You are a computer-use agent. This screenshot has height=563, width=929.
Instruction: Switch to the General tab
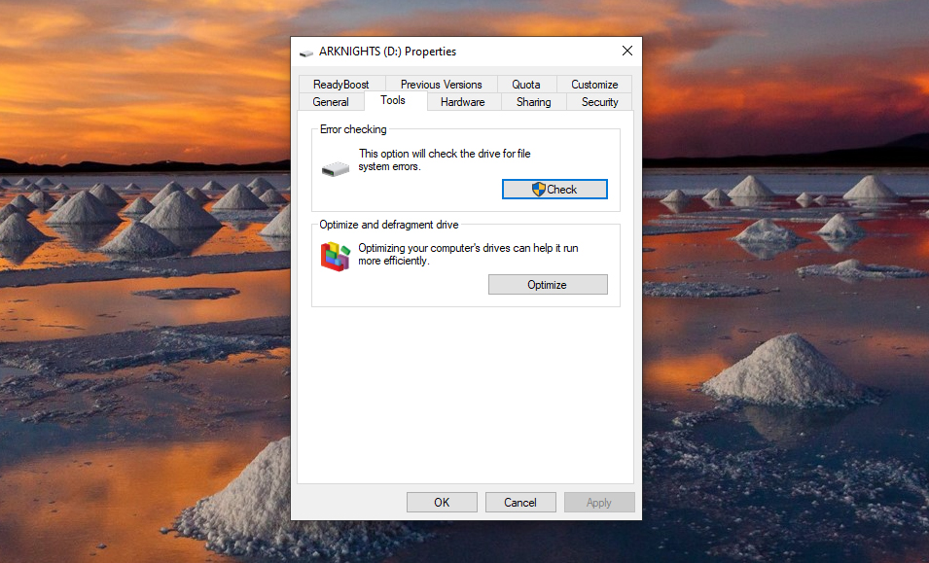point(331,101)
